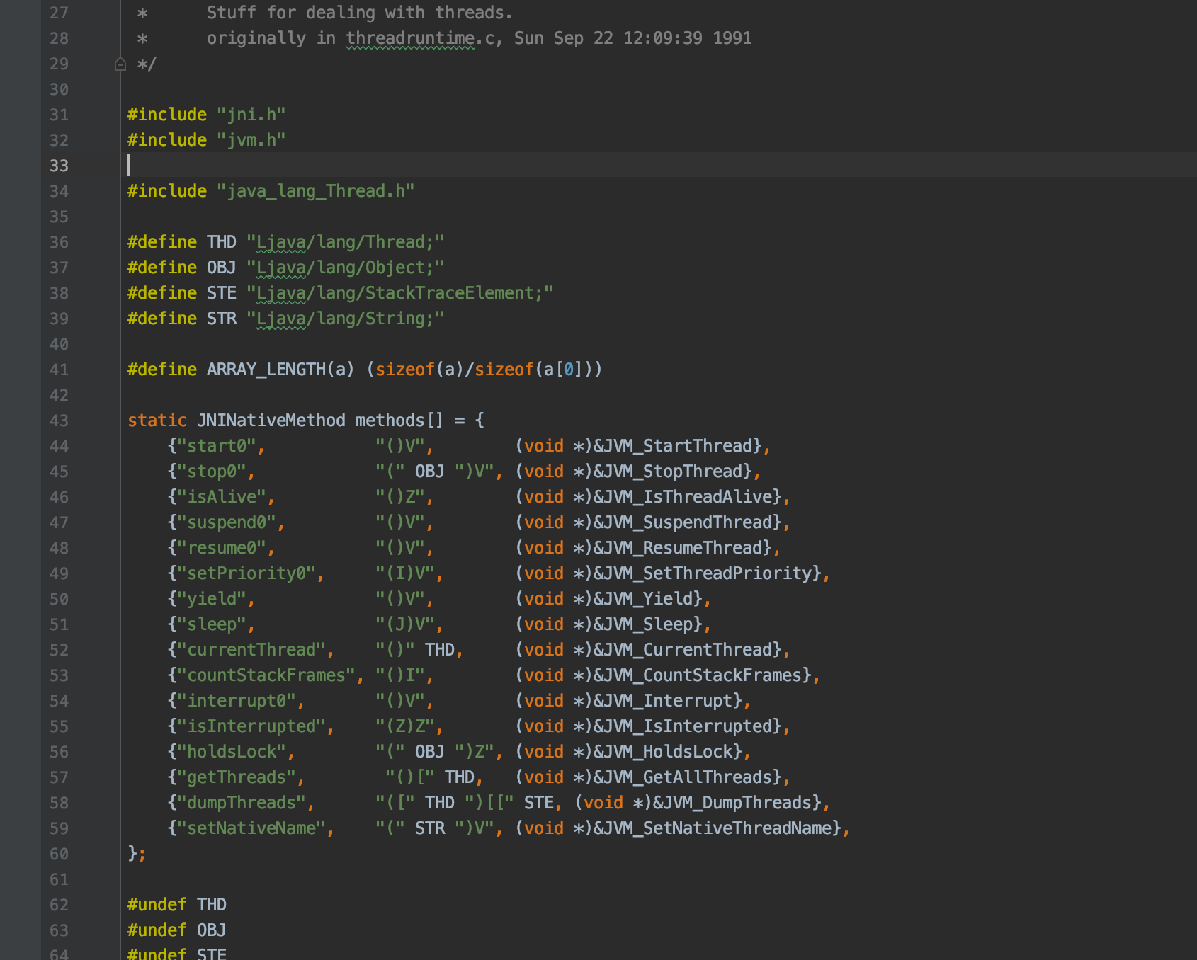Click the "setNativeName" string

(251, 828)
